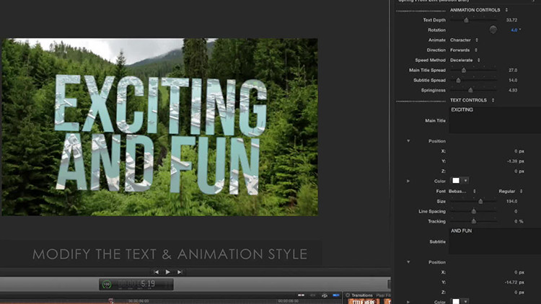Screen dimensions: 541x304
Task: Click the timeline playhead marker
Action: 111,301
